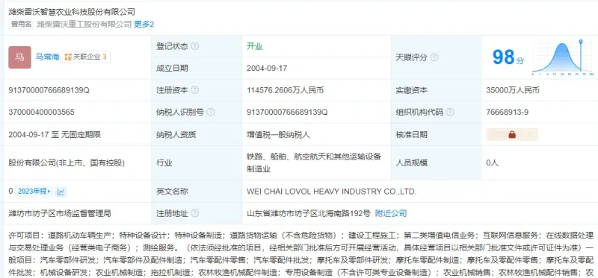The width and height of the screenshot is (598, 278).
Task: Expand 更多2 former names
Action: [144, 25]
